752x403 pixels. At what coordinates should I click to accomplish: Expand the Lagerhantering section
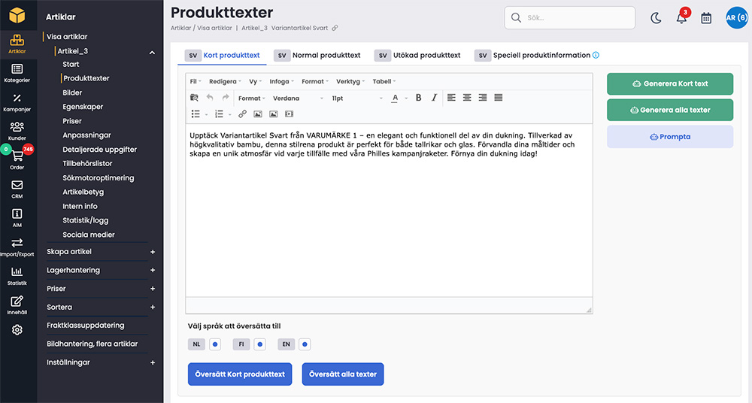coord(153,270)
